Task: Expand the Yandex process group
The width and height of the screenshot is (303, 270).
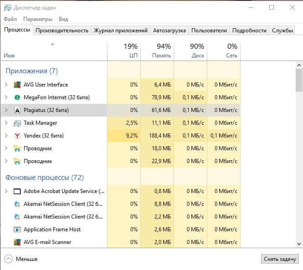Action: pyautogui.click(x=6, y=136)
